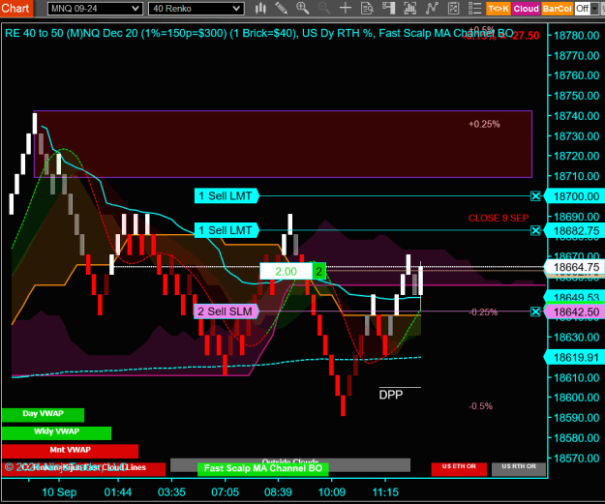Screen dimensions: 605x504
Task: Open the MNQ 09-24 instrument dropdown
Action: 95,9
